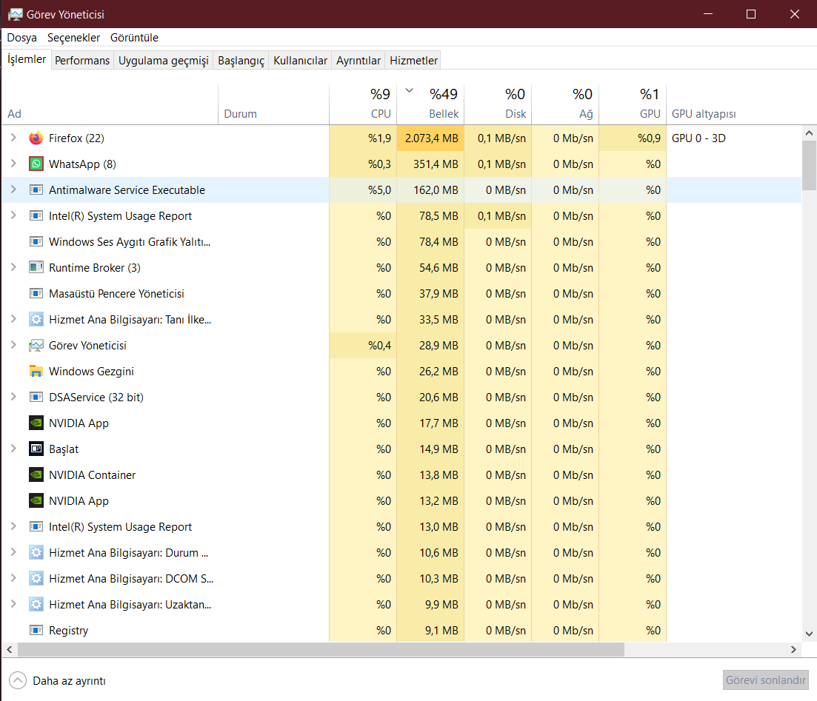Screen dimensions: 817x701
Task: Expand the Görev Yöneticisi process row
Action: pyautogui.click(x=13, y=345)
